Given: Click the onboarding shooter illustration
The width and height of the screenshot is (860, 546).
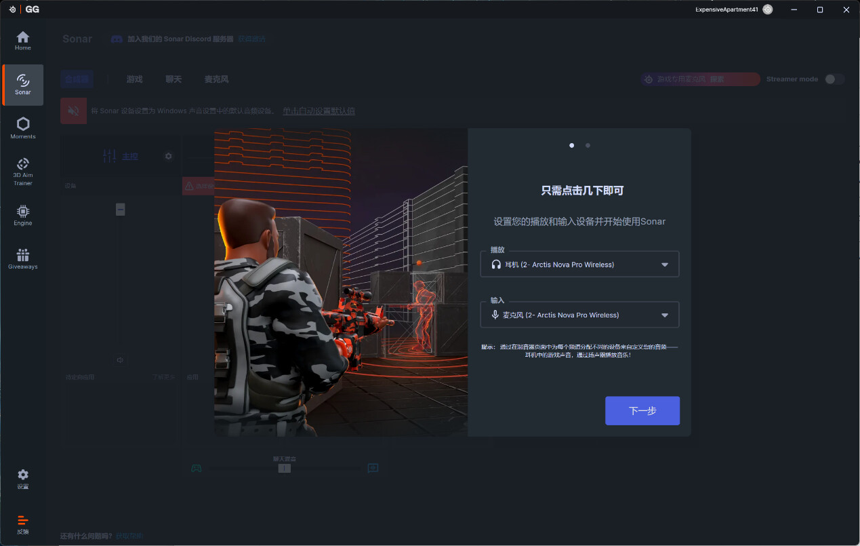Looking at the screenshot, I should (341, 282).
